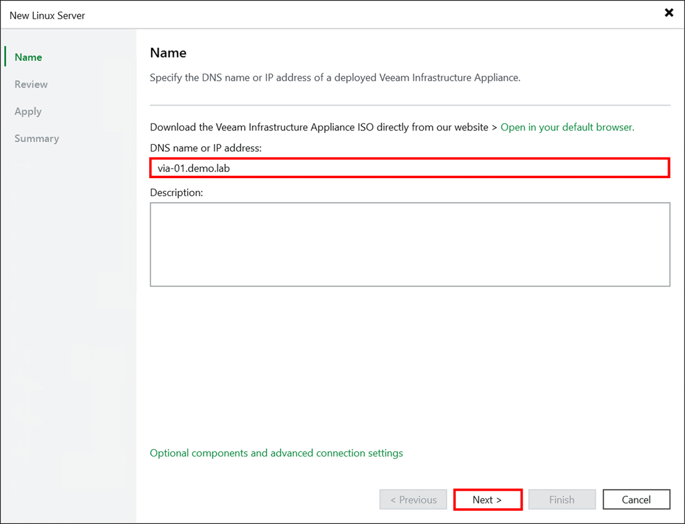The image size is (685, 524).
Task: Open the Veeam Infrastructure Appliance ISO download link
Action: pyautogui.click(x=566, y=127)
